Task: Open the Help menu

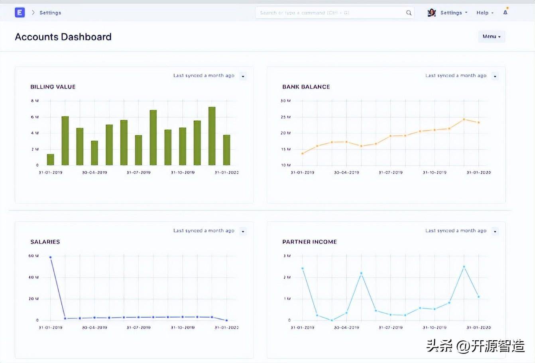Action: 484,13
